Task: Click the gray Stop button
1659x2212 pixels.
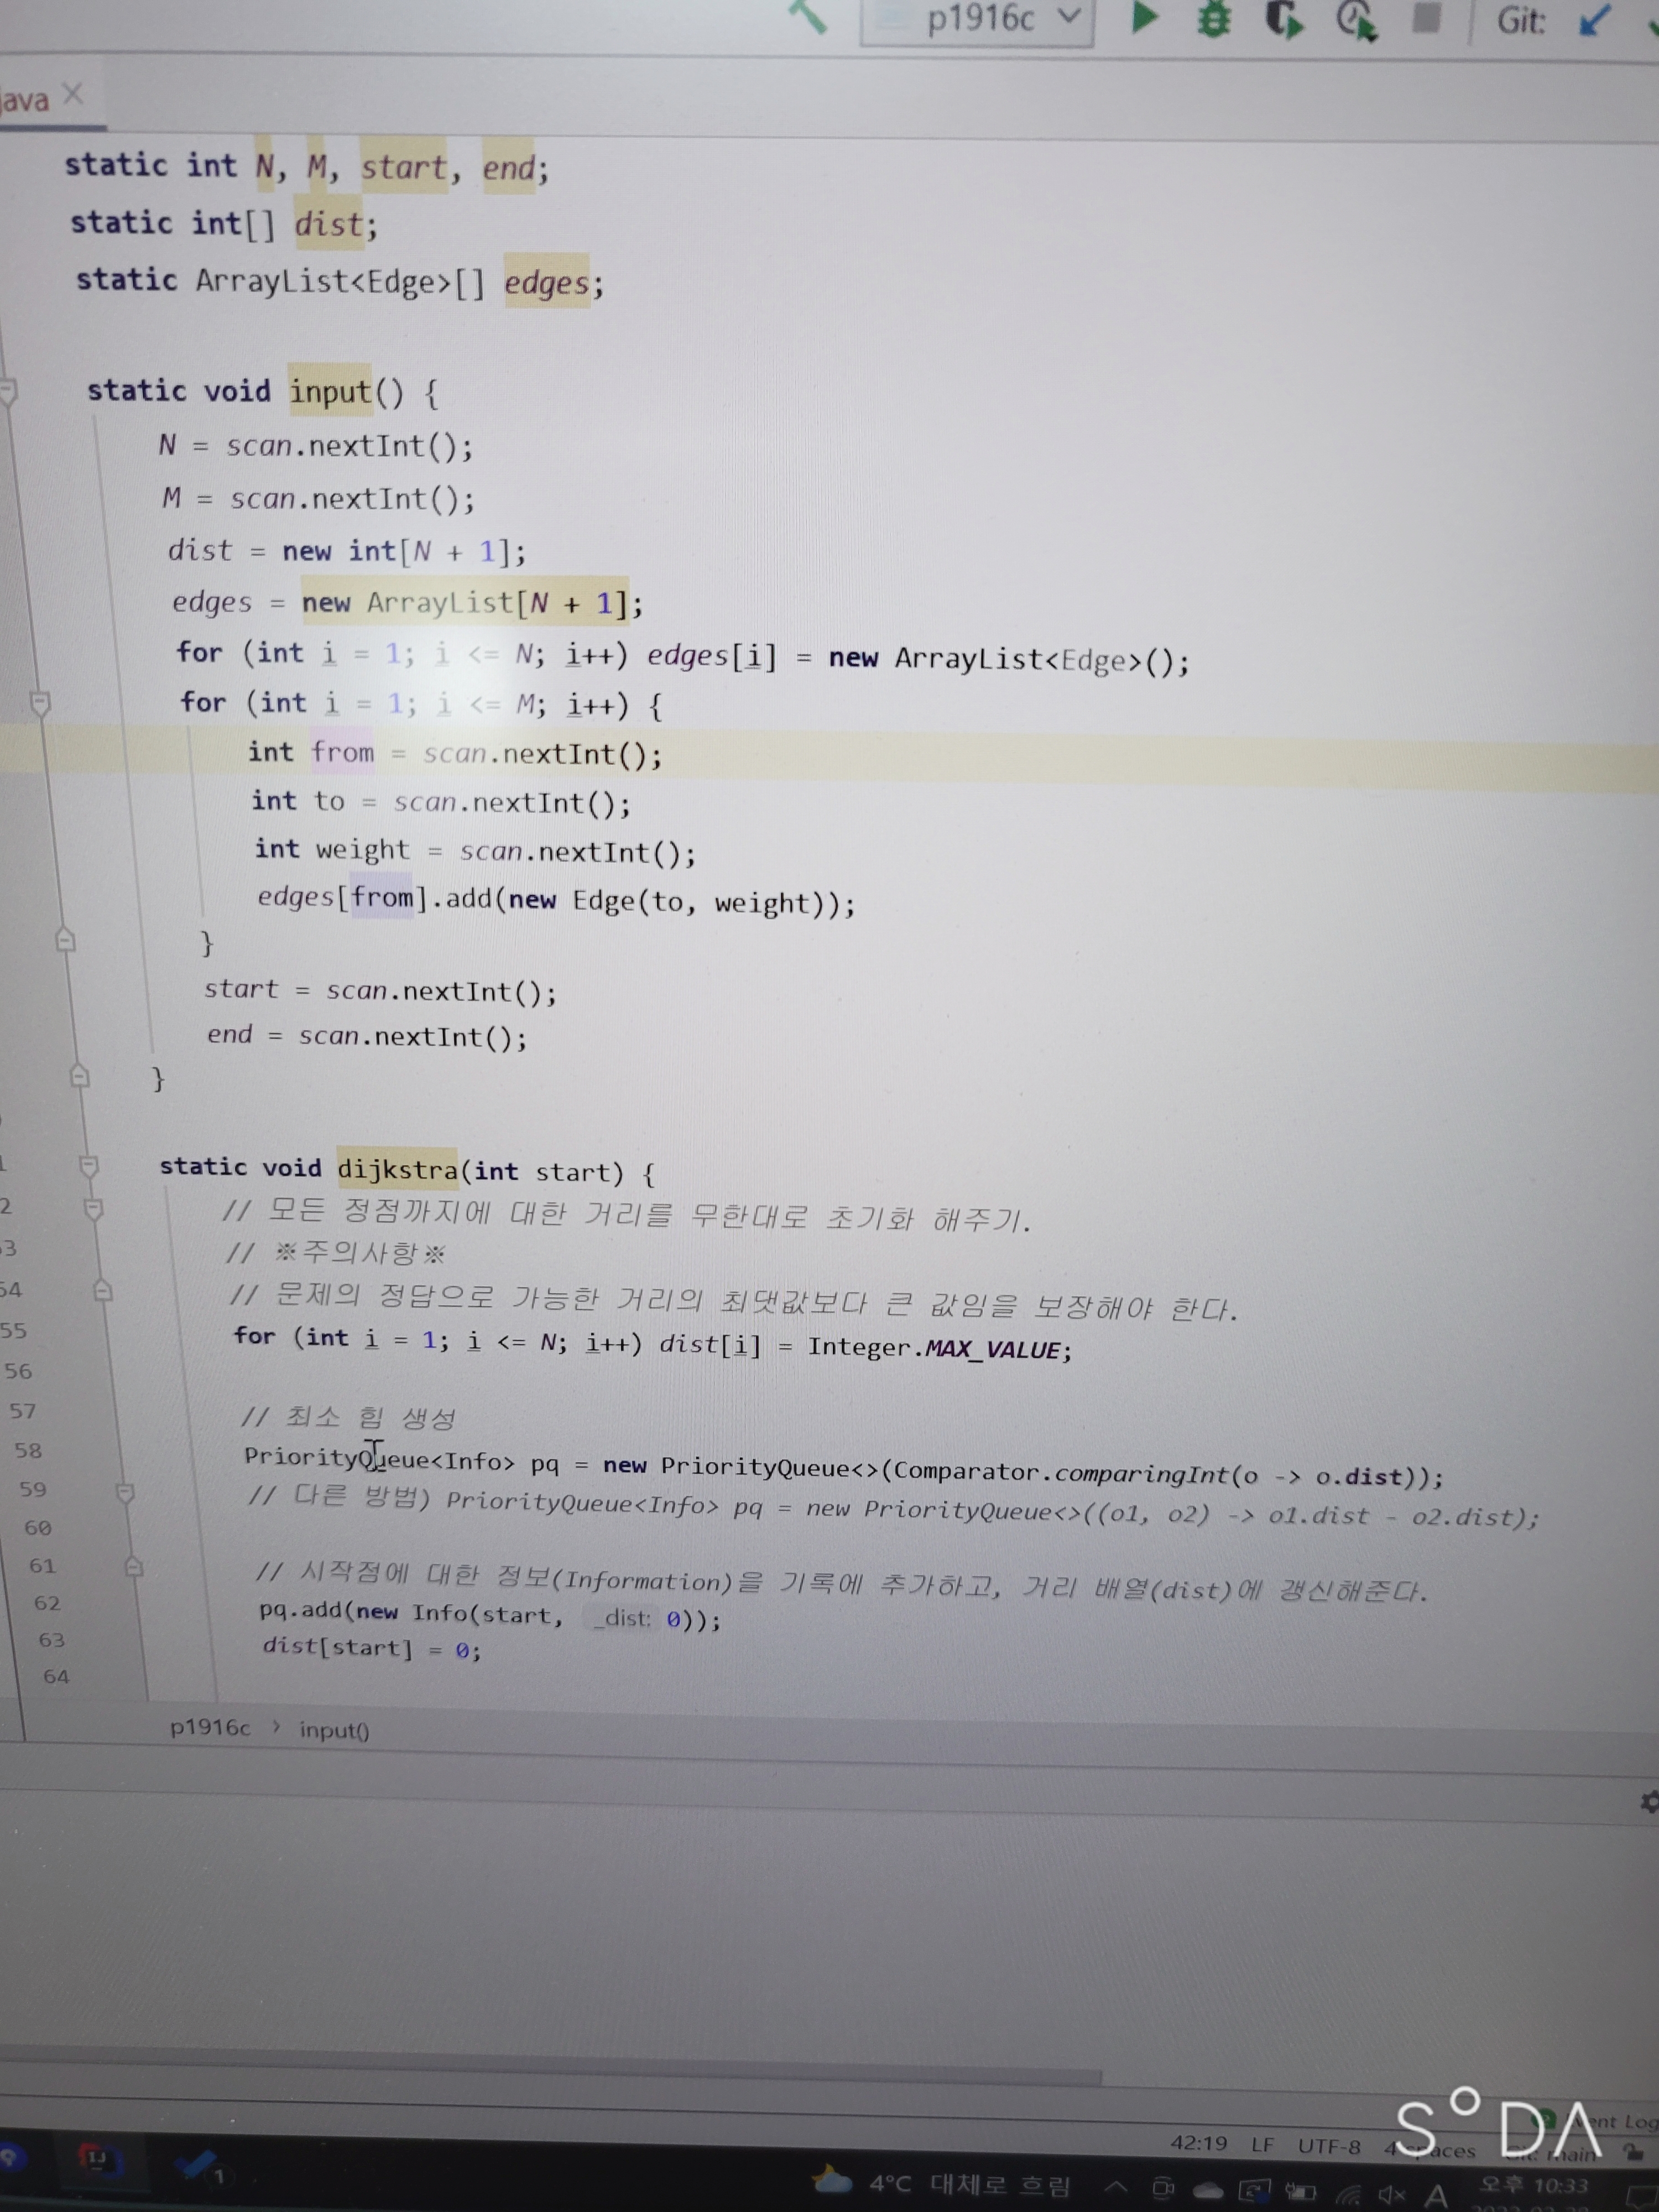Action: tap(1426, 18)
